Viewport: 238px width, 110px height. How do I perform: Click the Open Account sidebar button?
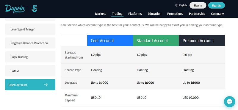coord(30,85)
